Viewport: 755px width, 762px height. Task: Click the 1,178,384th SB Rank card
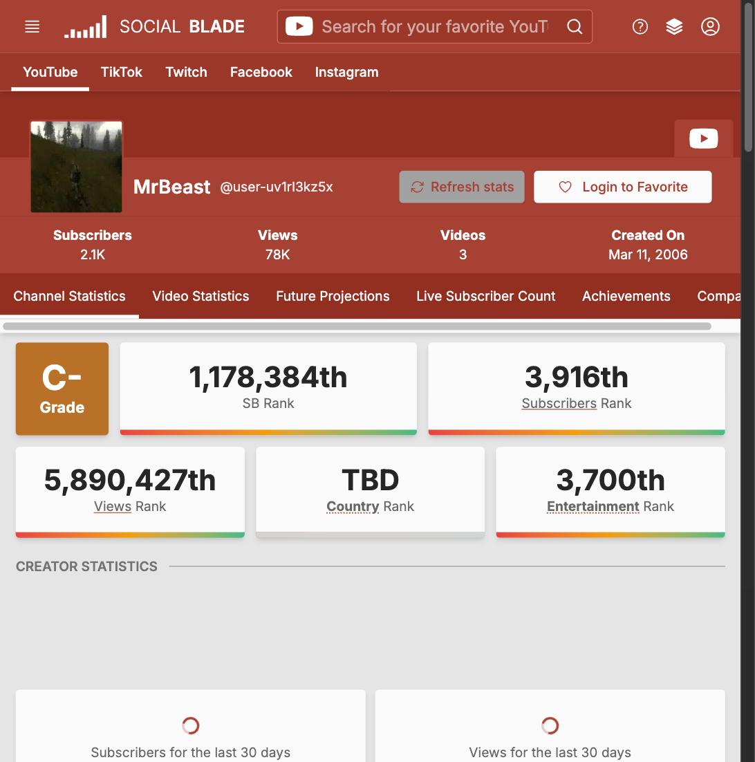pyautogui.click(x=268, y=389)
